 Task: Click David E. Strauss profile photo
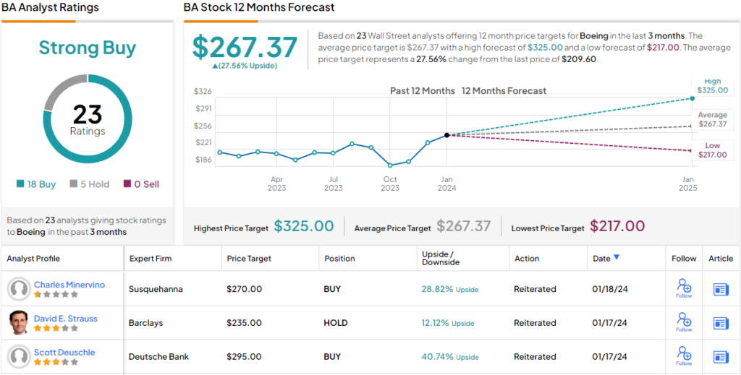(19, 323)
